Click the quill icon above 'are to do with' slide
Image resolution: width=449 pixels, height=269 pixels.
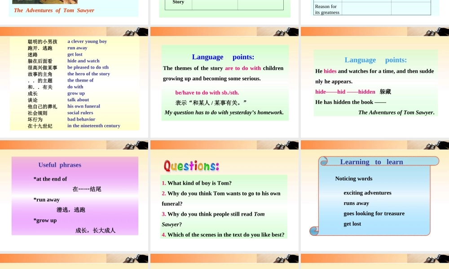pos(284,32)
